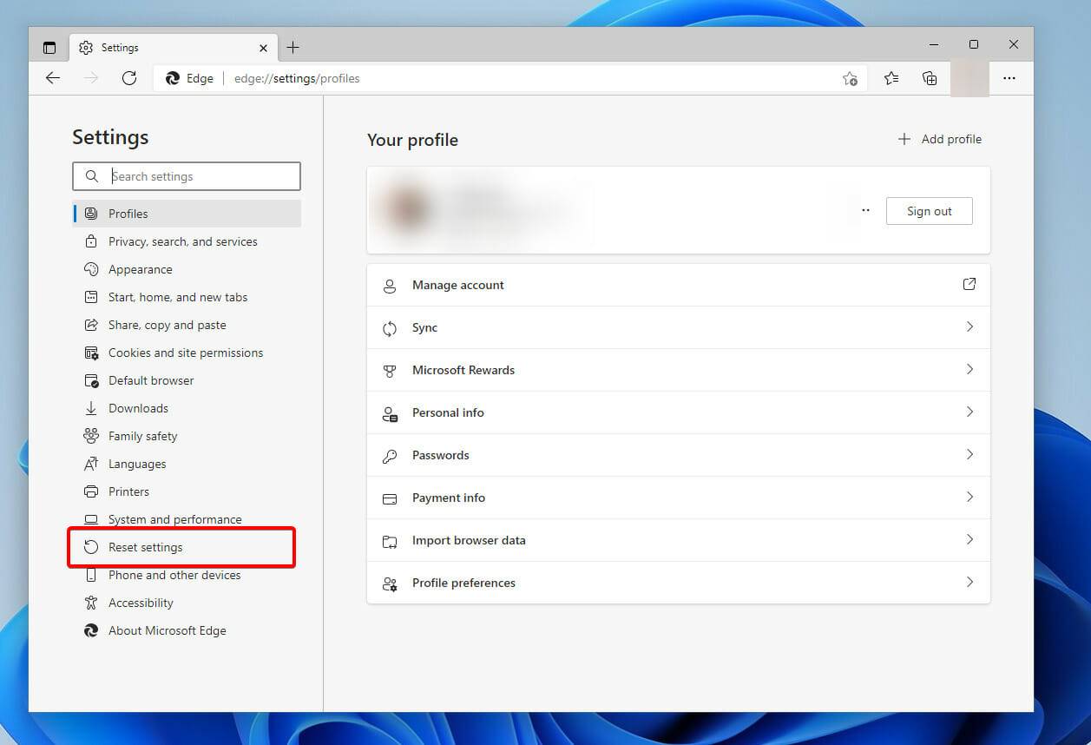Expand the Personal info row
This screenshot has height=745, width=1091.
[678, 412]
